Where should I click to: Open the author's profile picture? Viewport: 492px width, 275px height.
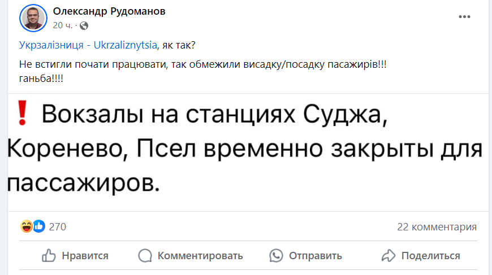(x=33, y=18)
